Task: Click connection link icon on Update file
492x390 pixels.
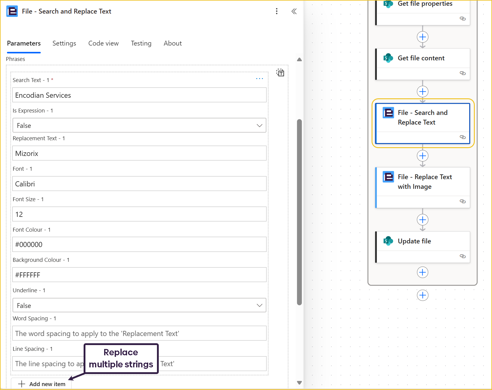Action: [462, 256]
